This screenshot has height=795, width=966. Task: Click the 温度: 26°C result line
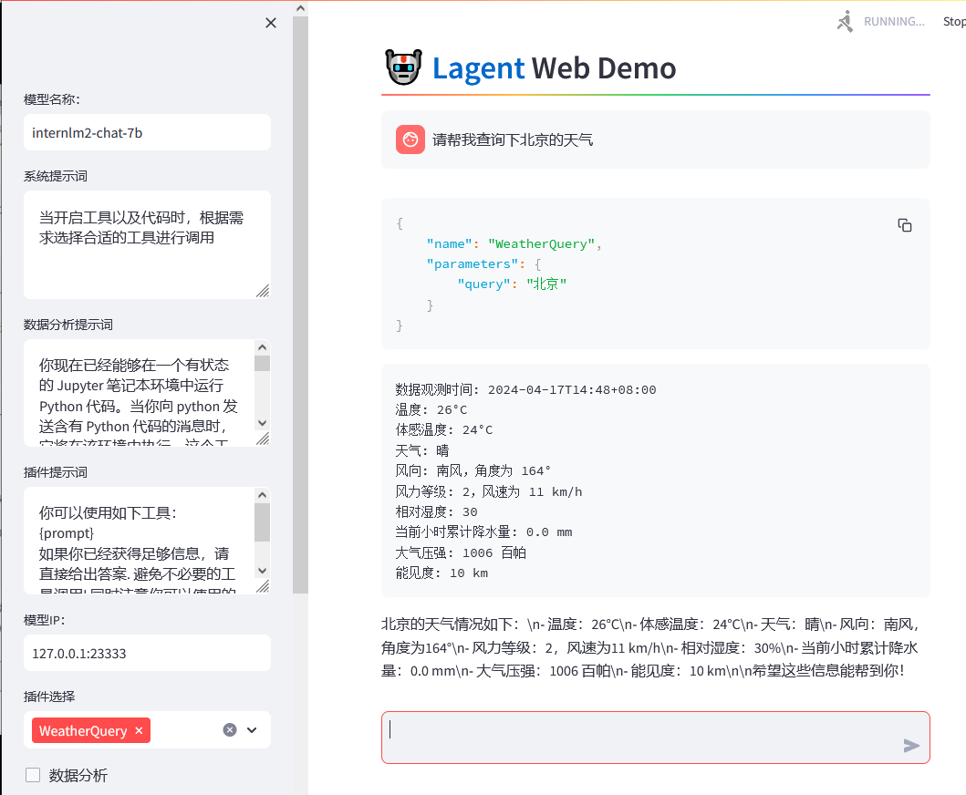[x=431, y=409]
